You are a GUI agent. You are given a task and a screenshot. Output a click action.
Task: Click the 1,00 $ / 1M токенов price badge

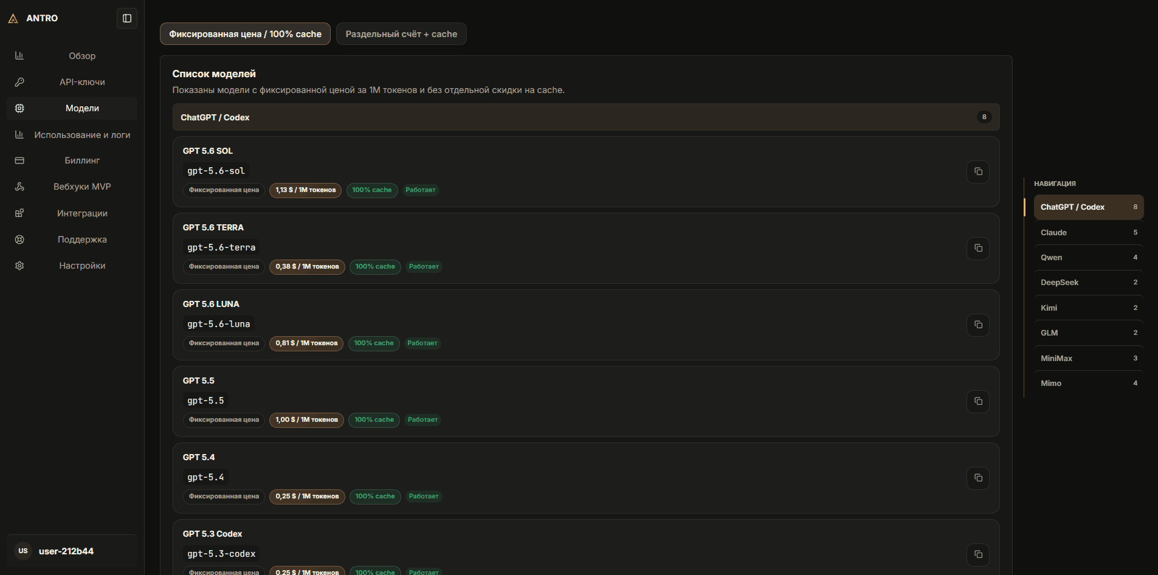coord(307,420)
